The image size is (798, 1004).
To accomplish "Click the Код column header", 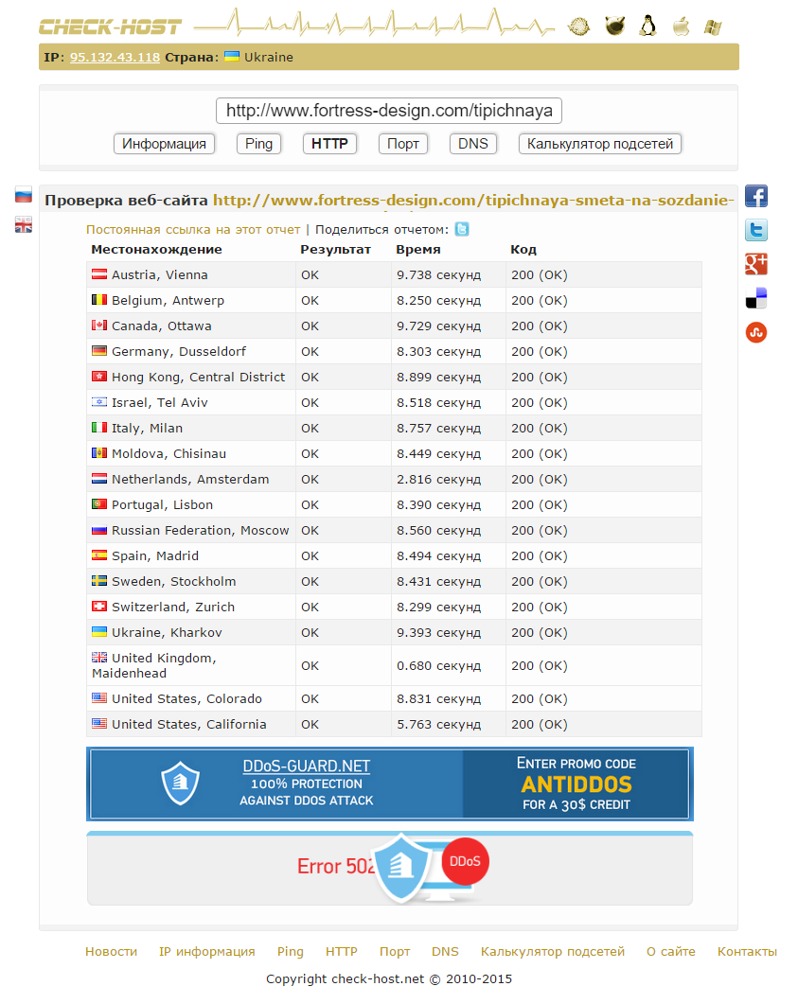I will pos(523,249).
